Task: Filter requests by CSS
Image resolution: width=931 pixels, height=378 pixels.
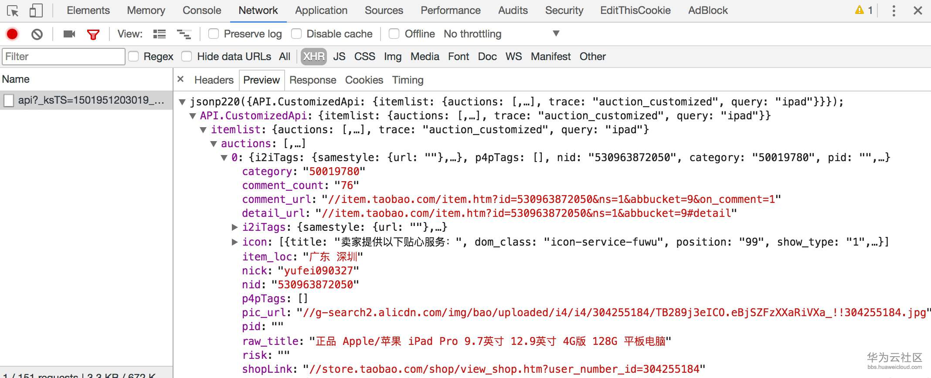Action: click(x=365, y=57)
